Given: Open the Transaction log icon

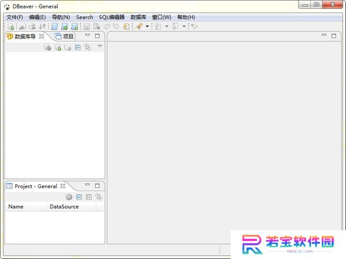Looking at the screenshot, I should [126, 26].
